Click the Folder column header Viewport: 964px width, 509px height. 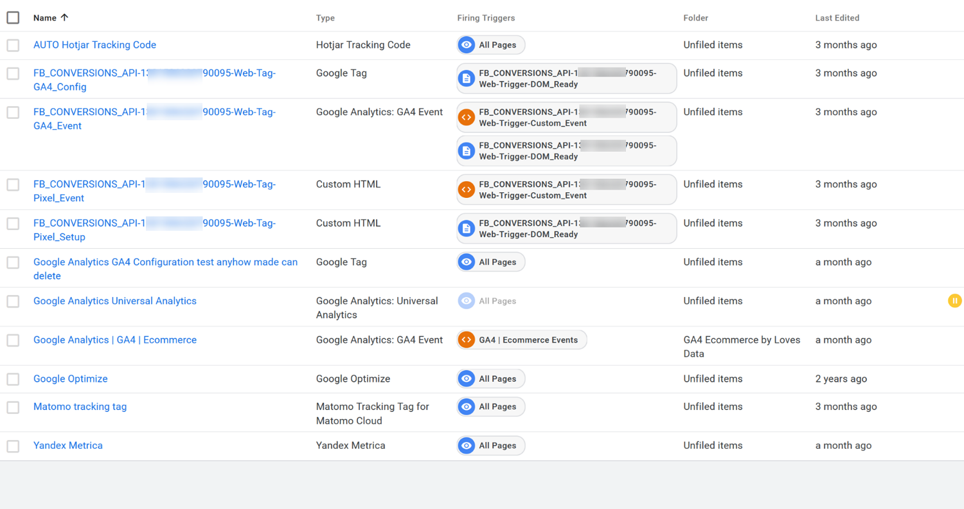(695, 18)
